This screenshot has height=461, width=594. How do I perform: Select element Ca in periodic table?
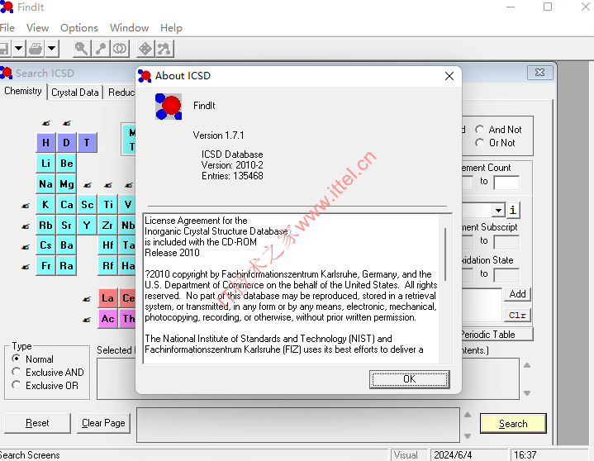pyautogui.click(x=67, y=205)
